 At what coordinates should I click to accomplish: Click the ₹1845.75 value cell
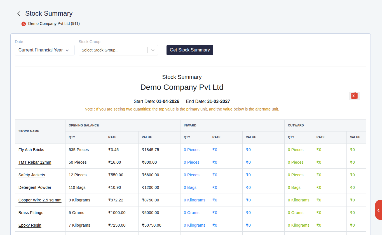point(159,150)
